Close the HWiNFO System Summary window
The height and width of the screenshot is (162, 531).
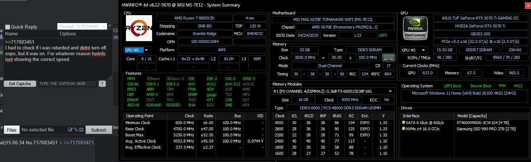[x=527, y=5]
